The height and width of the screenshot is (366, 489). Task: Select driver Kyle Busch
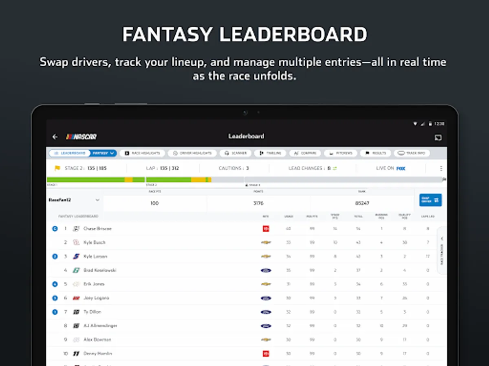coord(95,242)
